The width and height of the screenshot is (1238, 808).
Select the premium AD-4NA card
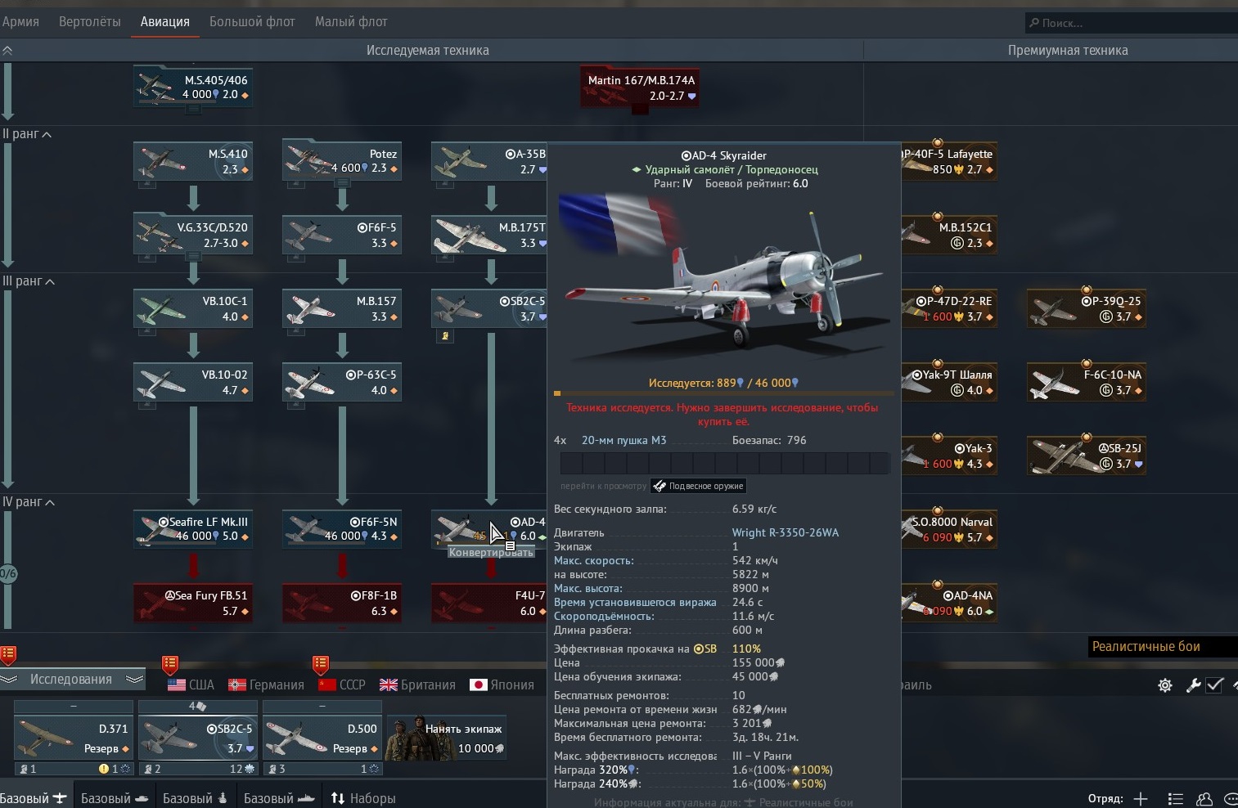coord(949,603)
